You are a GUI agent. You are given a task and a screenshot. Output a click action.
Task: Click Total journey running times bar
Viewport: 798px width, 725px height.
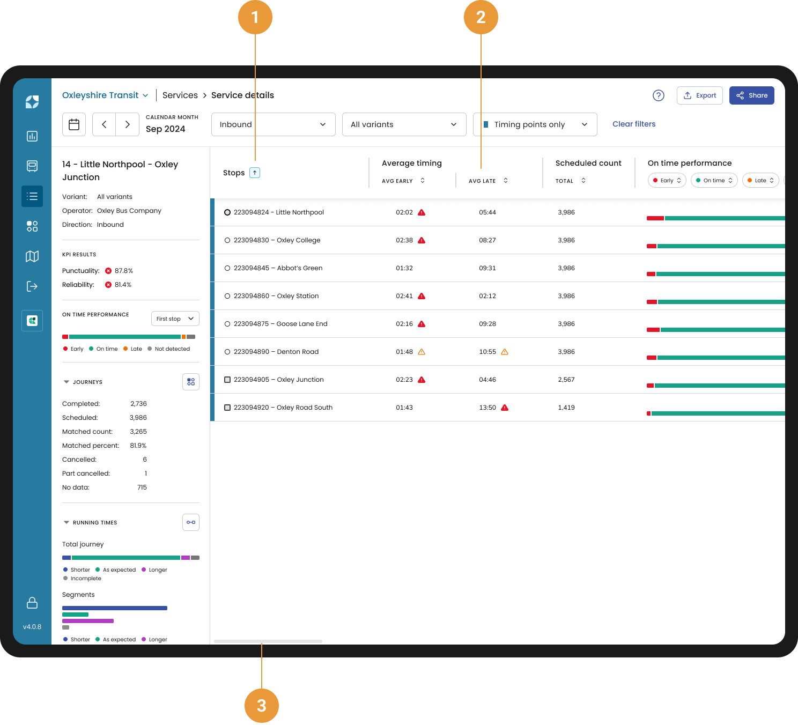(x=131, y=558)
